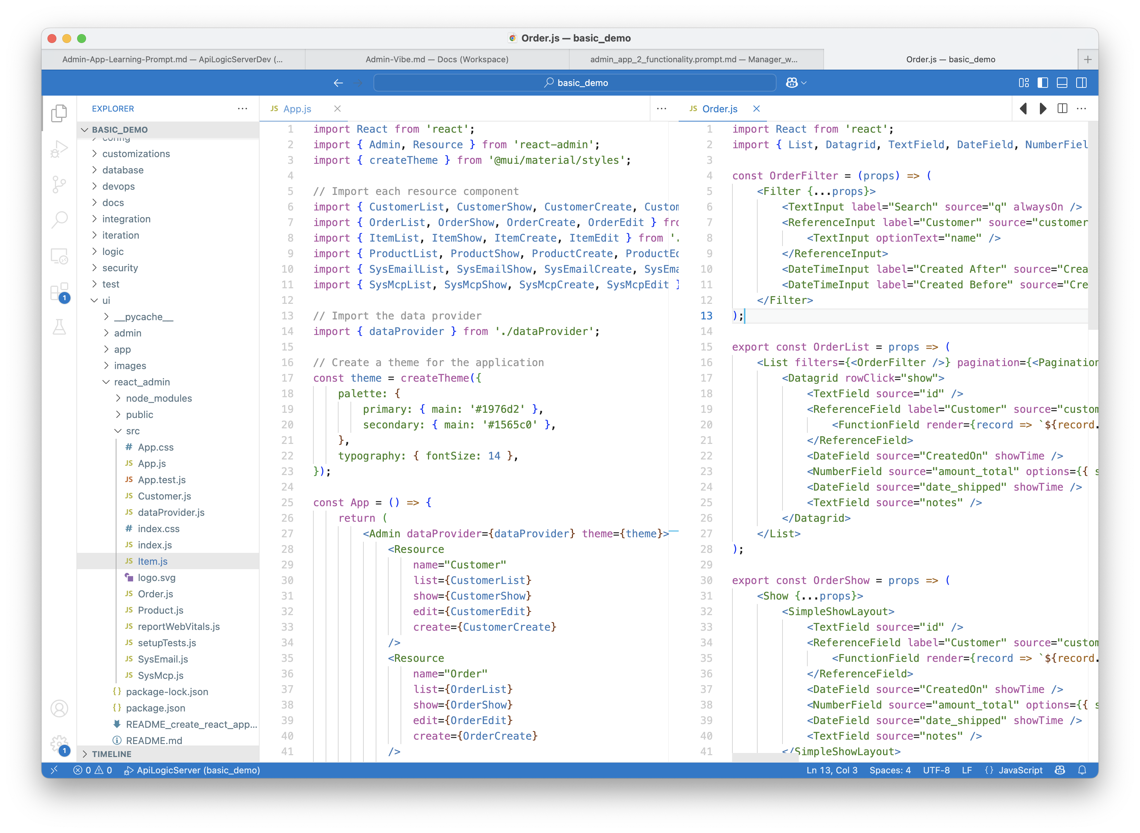Open the Manage gear settings icon
Viewport: 1140px width, 833px height.
pyautogui.click(x=59, y=745)
